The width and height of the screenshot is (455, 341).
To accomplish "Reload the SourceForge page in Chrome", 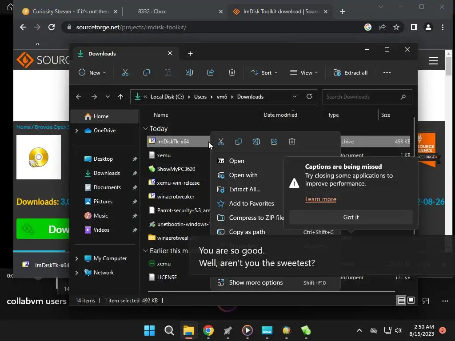I will (52, 27).
